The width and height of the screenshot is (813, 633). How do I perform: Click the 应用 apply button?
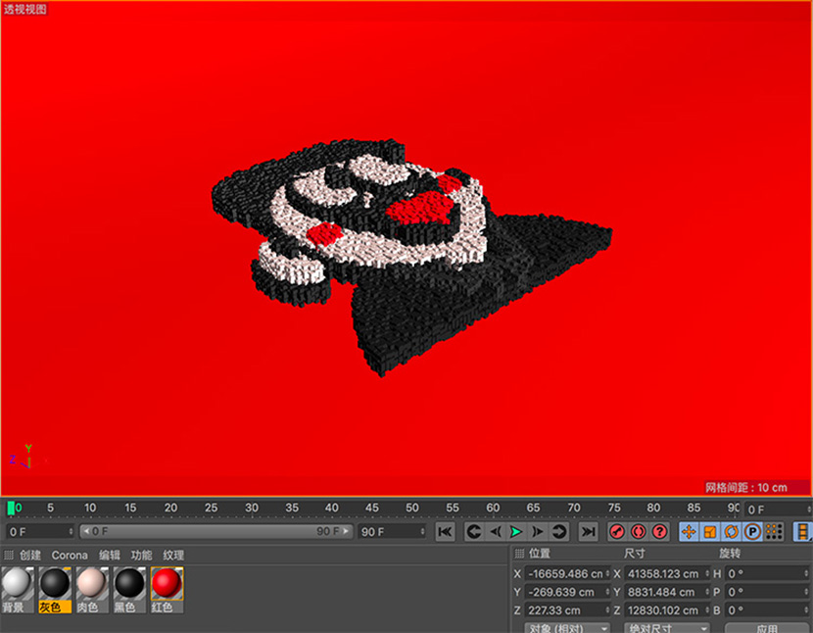click(767, 628)
